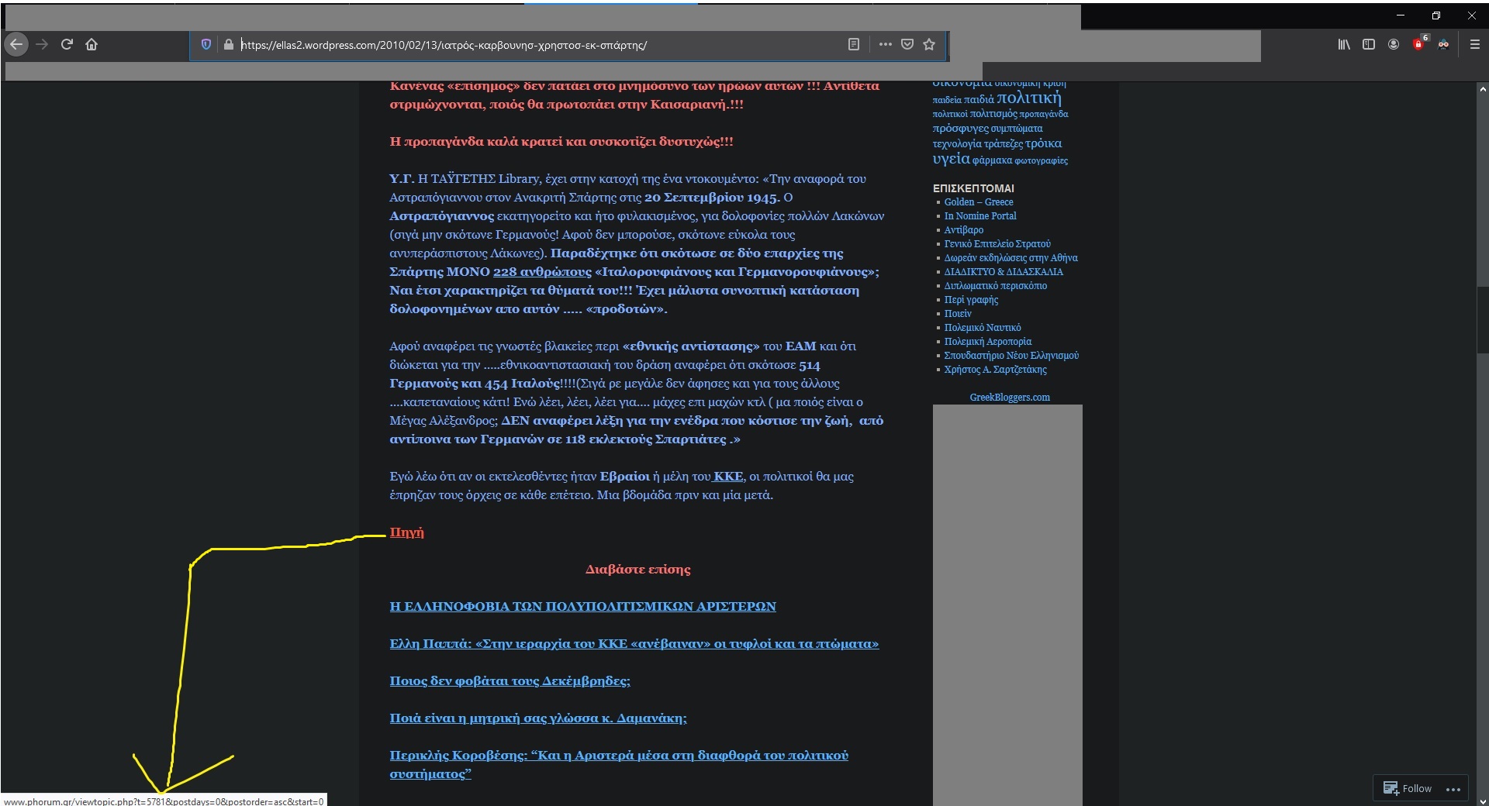The height and width of the screenshot is (806, 1489).
Task: Visit Πολεμική Αεροπορία link
Action: click(987, 342)
